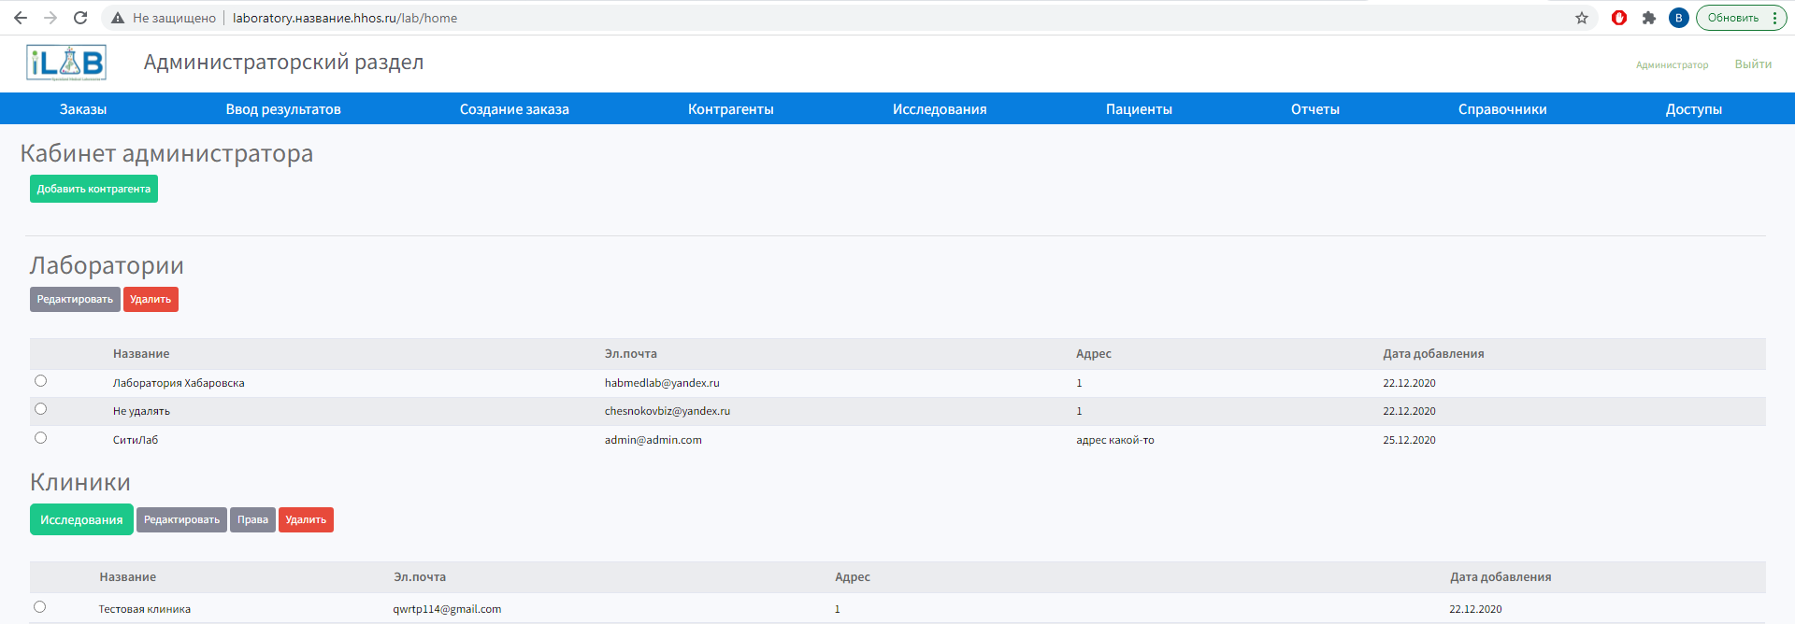The image size is (1795, 624).
Task: Click the green Исследования button under Клиники
Action: pos(81,520)
